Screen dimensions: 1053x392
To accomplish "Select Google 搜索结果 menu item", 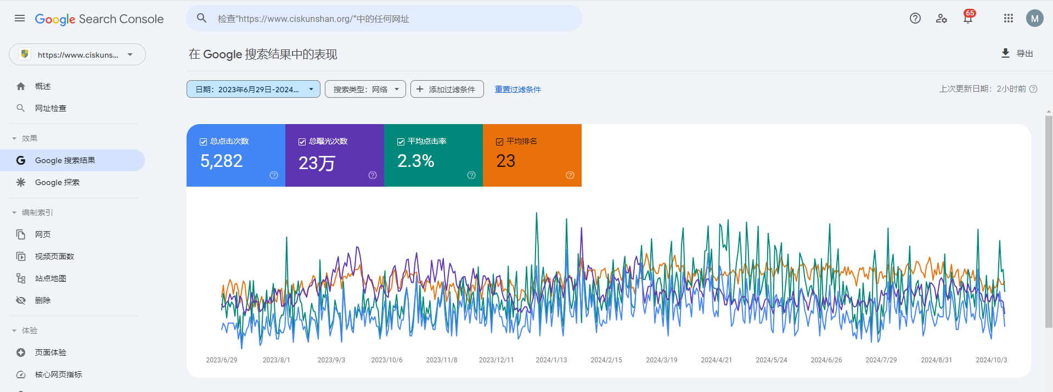I will pyautogui.click(x=72, y=160).
